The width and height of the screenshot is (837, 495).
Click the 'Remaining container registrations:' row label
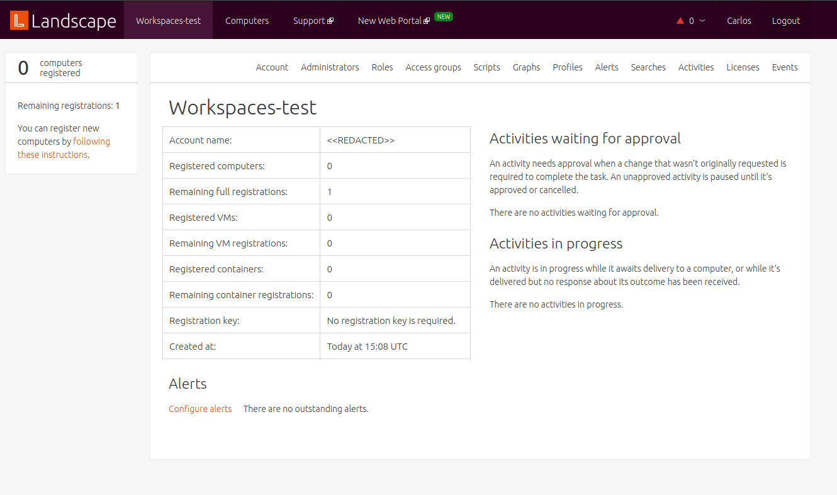click(242, 295)
